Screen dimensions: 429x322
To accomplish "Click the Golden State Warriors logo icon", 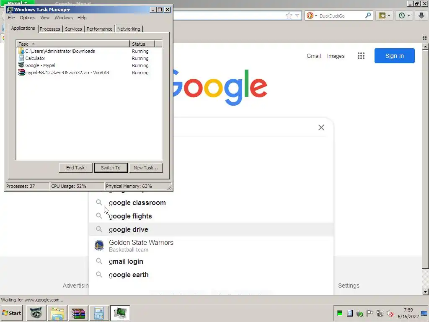I will (99, 245).
